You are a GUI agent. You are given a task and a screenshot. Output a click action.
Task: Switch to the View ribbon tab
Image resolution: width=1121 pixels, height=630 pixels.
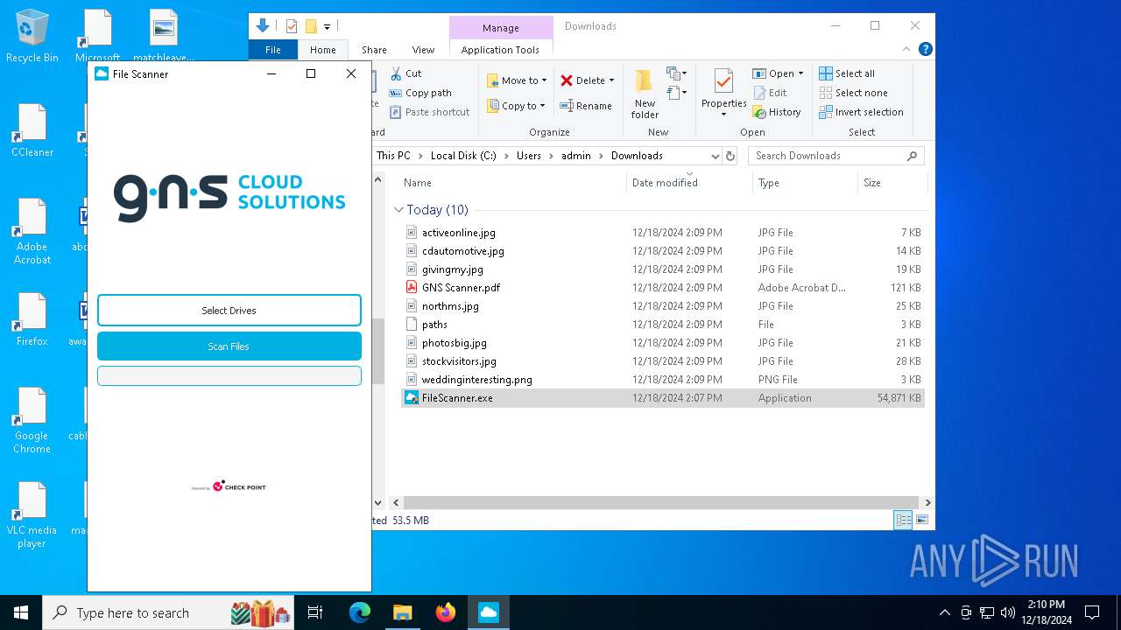(x=423, y=50)
